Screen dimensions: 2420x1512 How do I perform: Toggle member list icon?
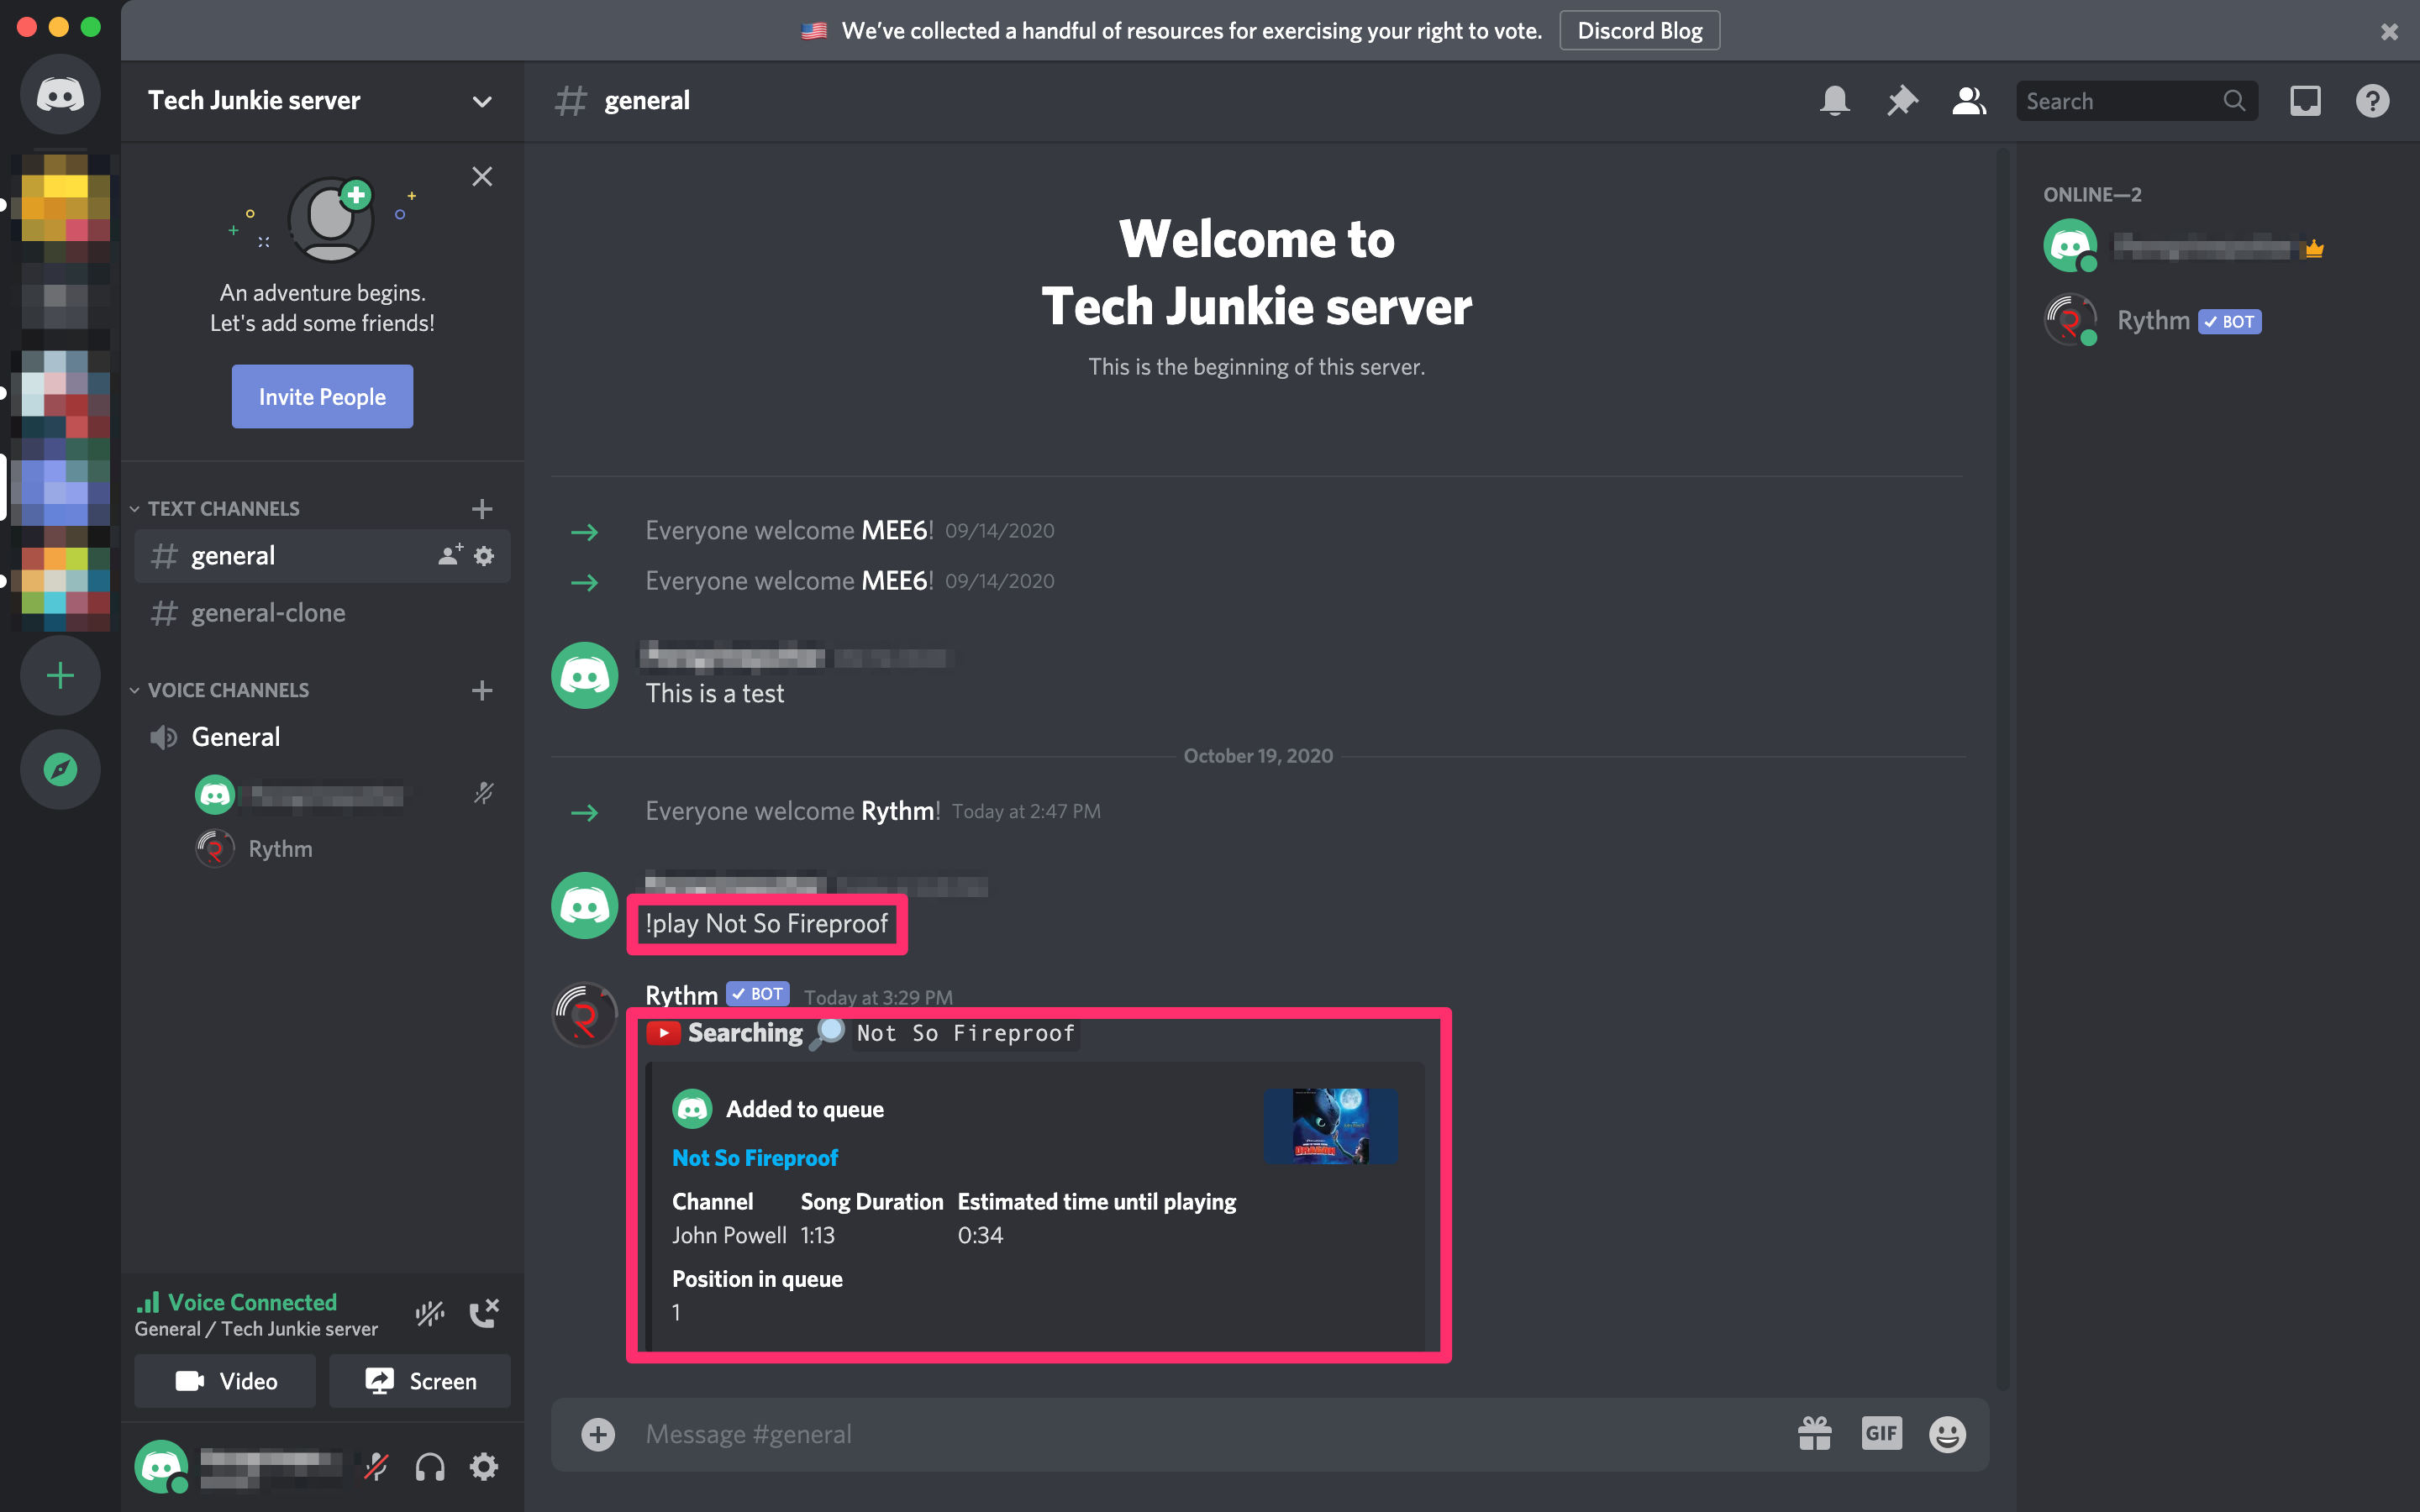tap(1969, 101)
